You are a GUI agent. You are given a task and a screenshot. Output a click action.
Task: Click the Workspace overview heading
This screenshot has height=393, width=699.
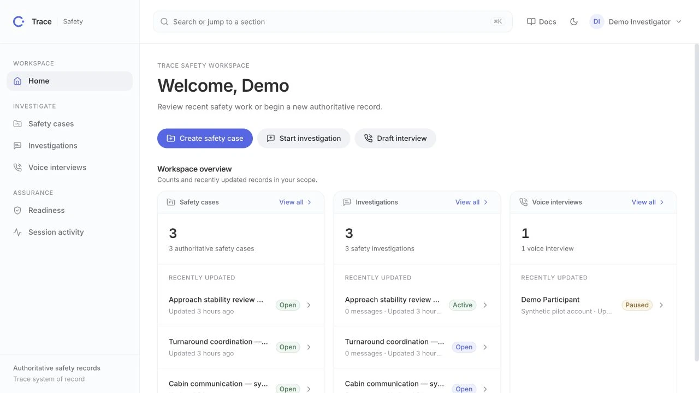click(x=194, y=169)
